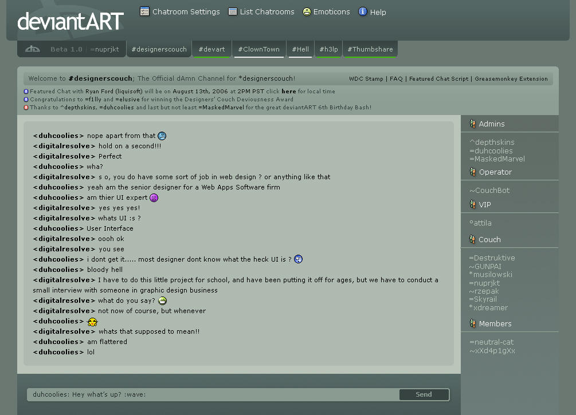Click the shield icon beside Admins
The height and width of the screenshot is (415, 576).
click(x=472, y=123)
